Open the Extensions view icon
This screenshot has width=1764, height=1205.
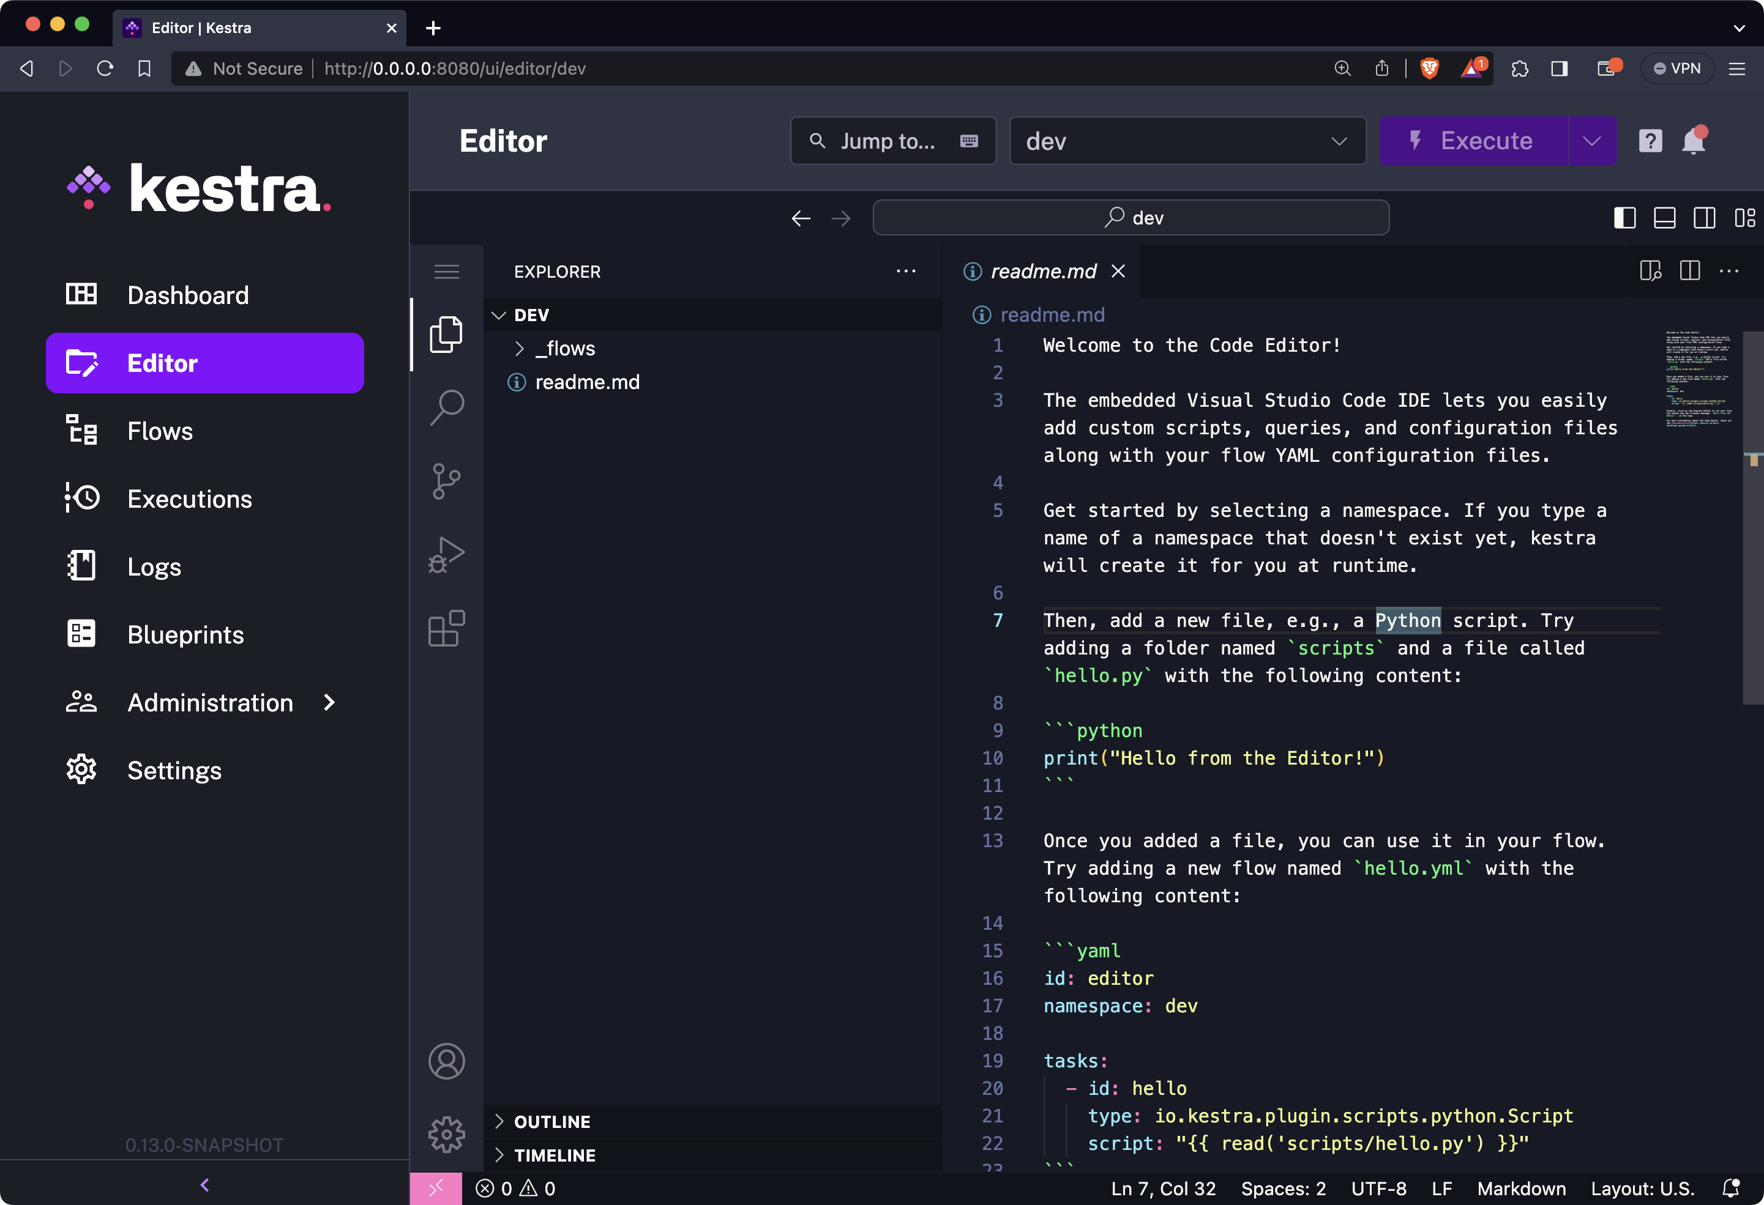pyautogui.click(x=446, y=629)
